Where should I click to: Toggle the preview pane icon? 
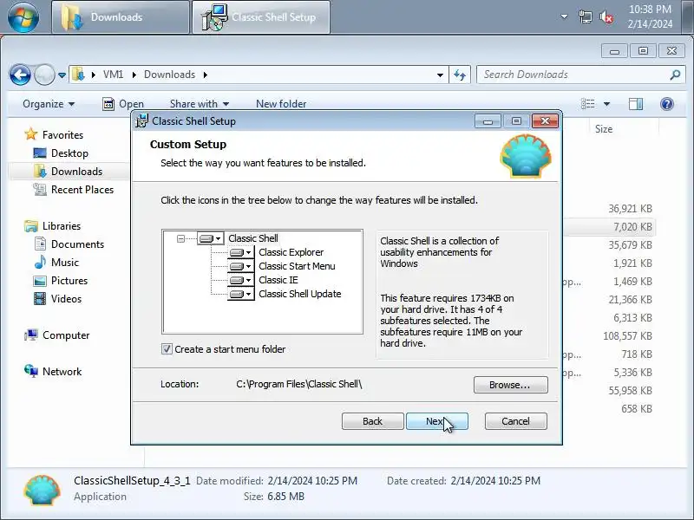click(636, 104)
